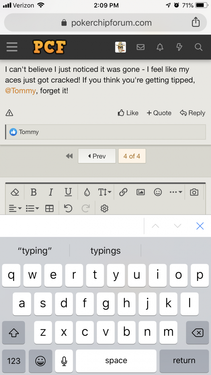Open the lightning bolt what's new icon
211x375 pixels.
pos(179,47)
